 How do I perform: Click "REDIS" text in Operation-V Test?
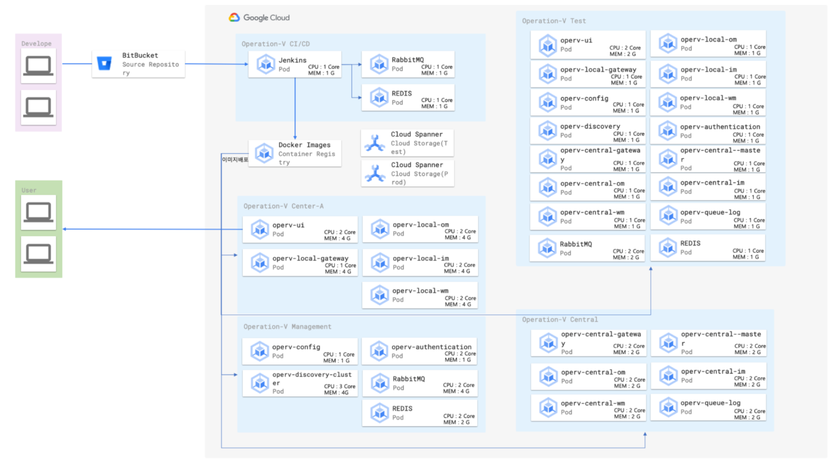coord(690,244)
